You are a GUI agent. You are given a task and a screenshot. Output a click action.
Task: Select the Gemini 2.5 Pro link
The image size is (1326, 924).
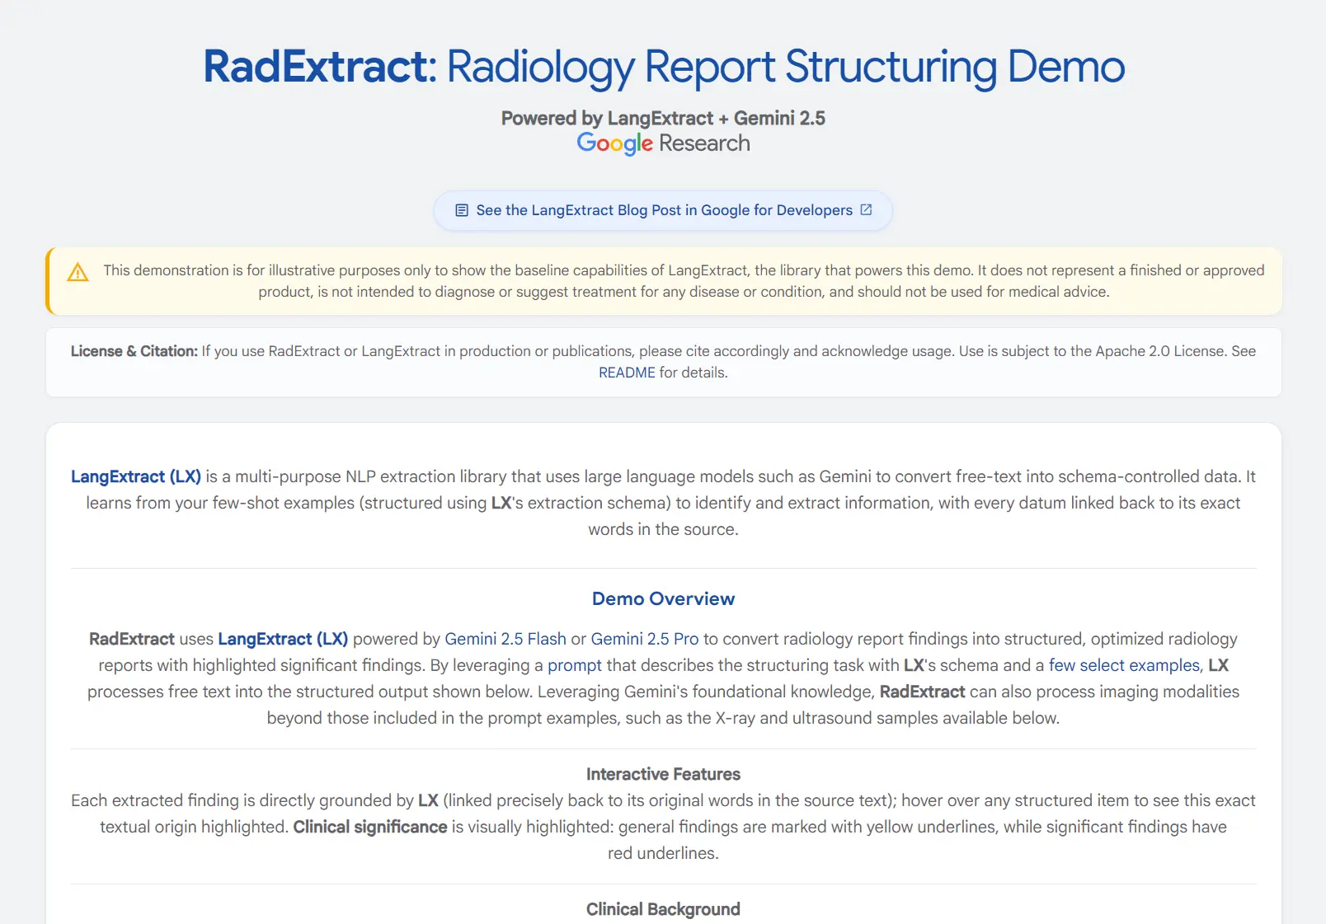pos(644,639)
